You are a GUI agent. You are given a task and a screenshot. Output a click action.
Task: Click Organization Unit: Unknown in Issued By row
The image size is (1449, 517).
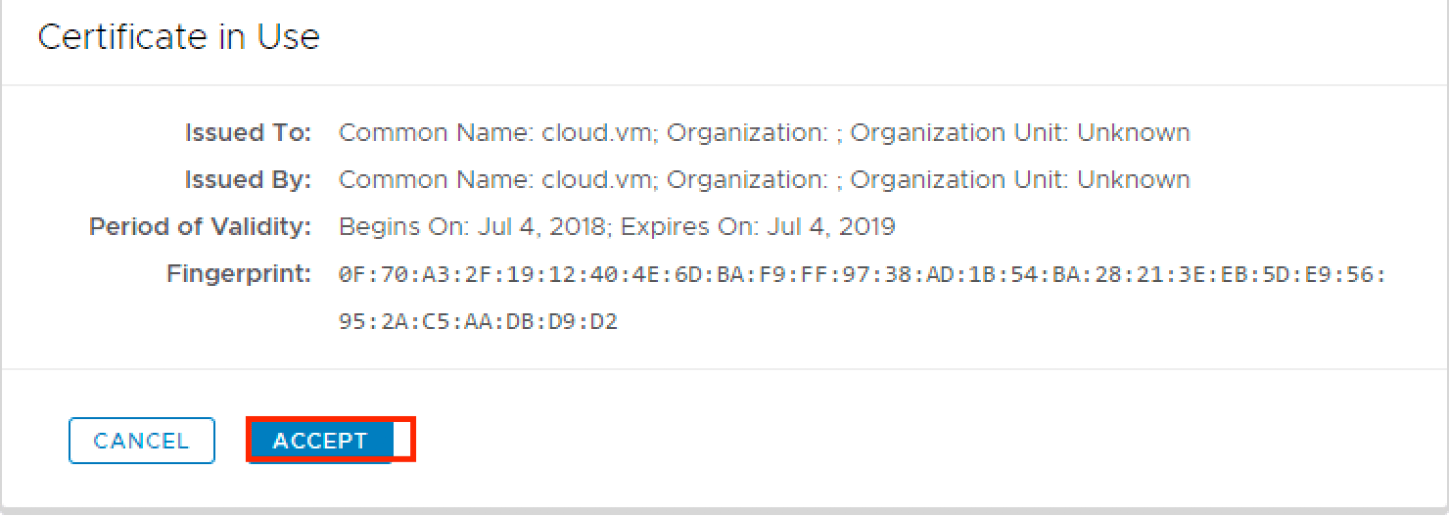[1019, 180]
